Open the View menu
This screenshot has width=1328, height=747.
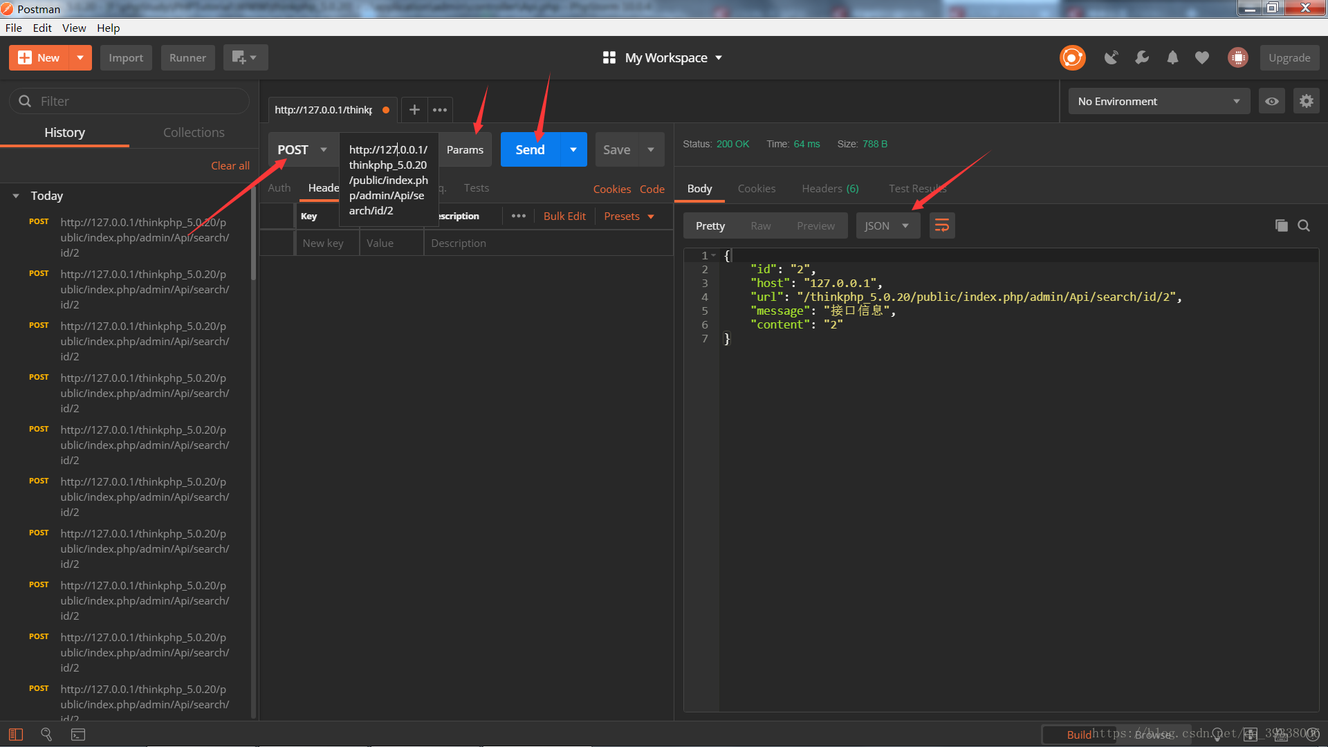coord(73,28)
